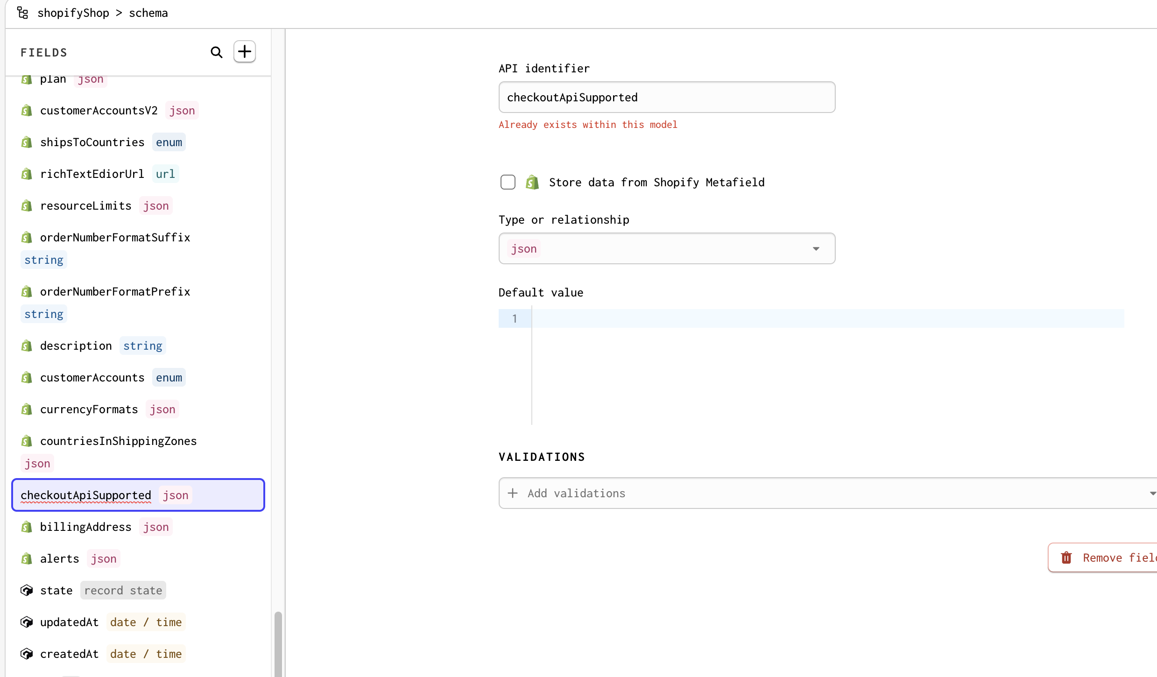Select the createdAt field
1157x677 pixels.
point(138,654)
